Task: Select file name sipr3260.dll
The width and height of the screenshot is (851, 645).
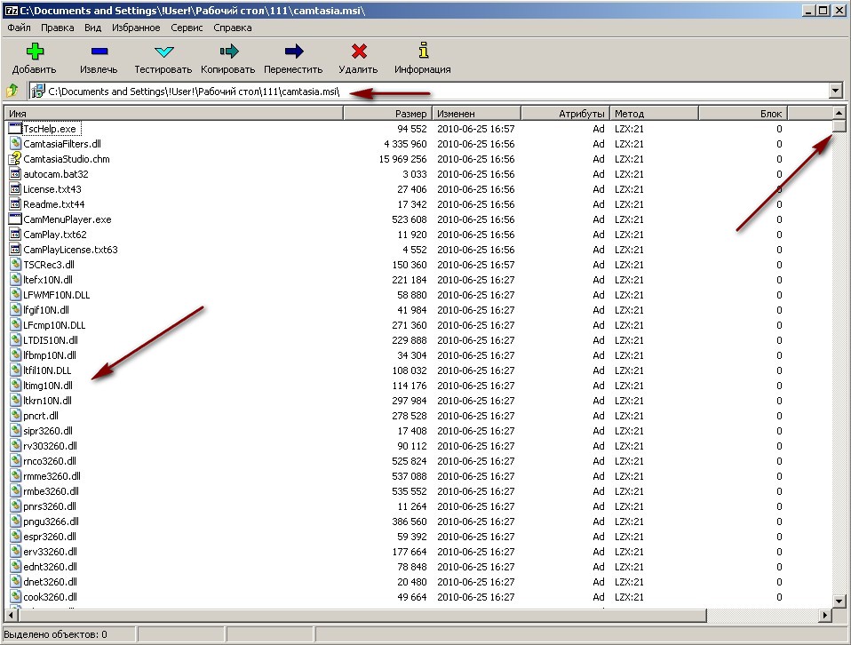Action: 48,431
